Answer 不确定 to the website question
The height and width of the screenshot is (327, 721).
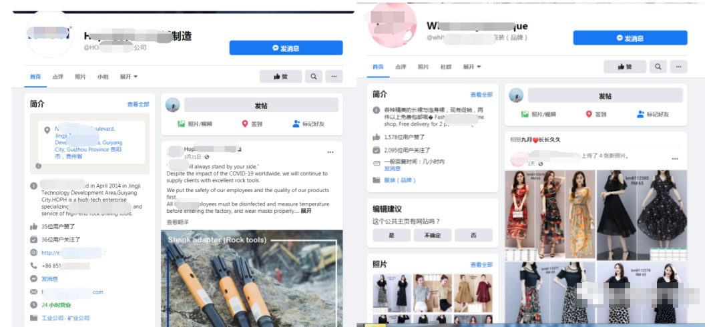[432, 235]
